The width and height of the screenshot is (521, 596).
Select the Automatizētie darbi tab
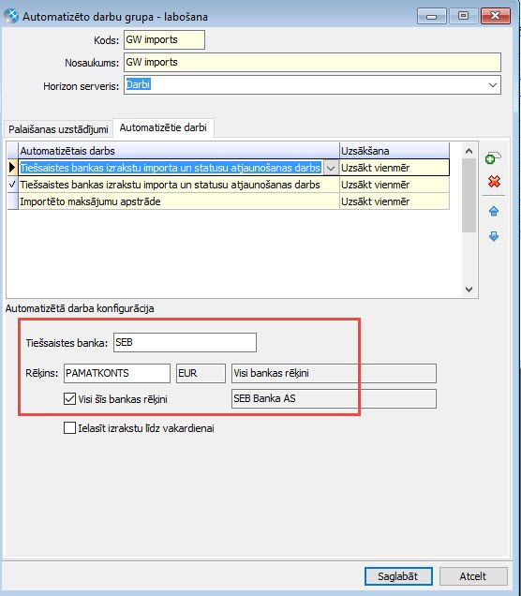[163, 127]
